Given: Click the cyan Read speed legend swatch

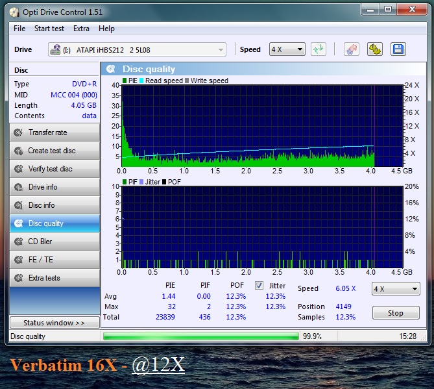Looking at the screenshot, I should point(141,81).
